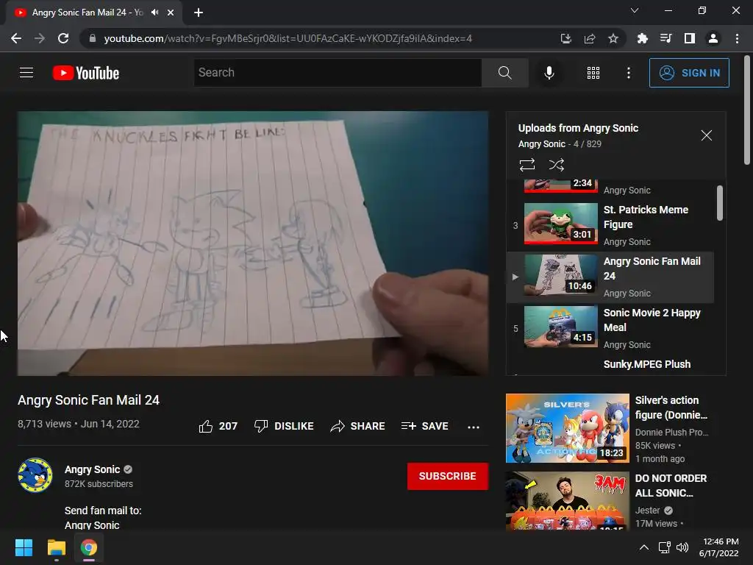Go to the YouTube home logo

(x=86, y=73)
